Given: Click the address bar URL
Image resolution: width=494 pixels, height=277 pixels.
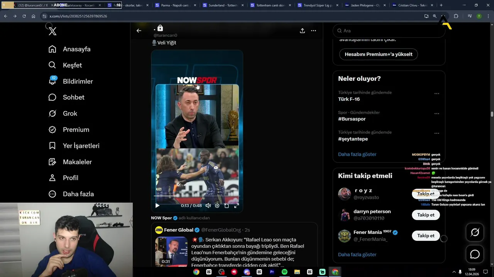Looking at the screenshot, I should (x=78, y=16).
